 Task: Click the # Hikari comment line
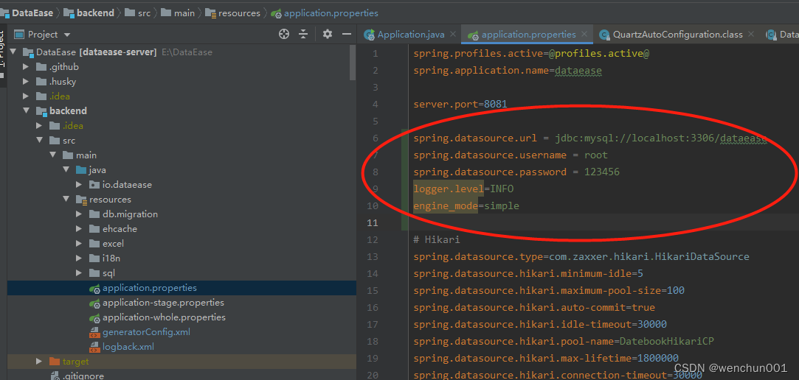[437, 239]
